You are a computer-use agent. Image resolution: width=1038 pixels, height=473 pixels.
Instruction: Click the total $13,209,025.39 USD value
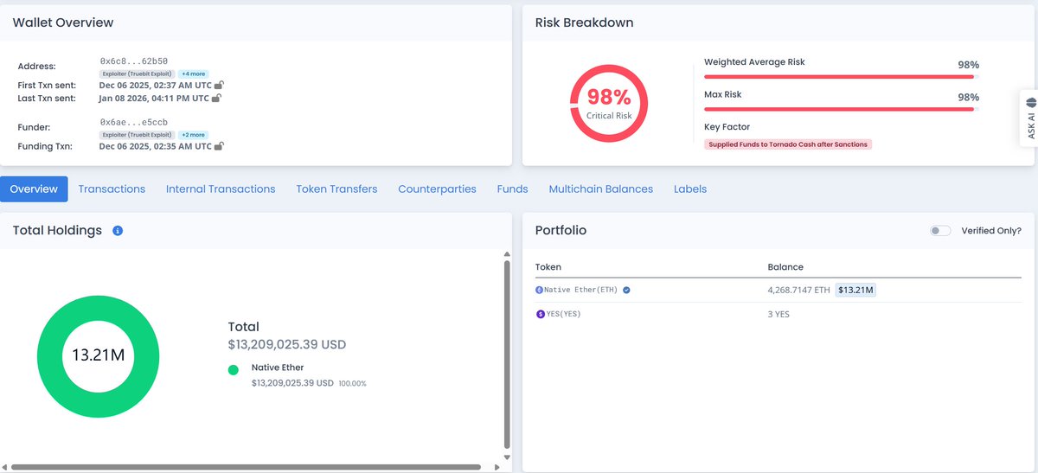pos(287,344)
